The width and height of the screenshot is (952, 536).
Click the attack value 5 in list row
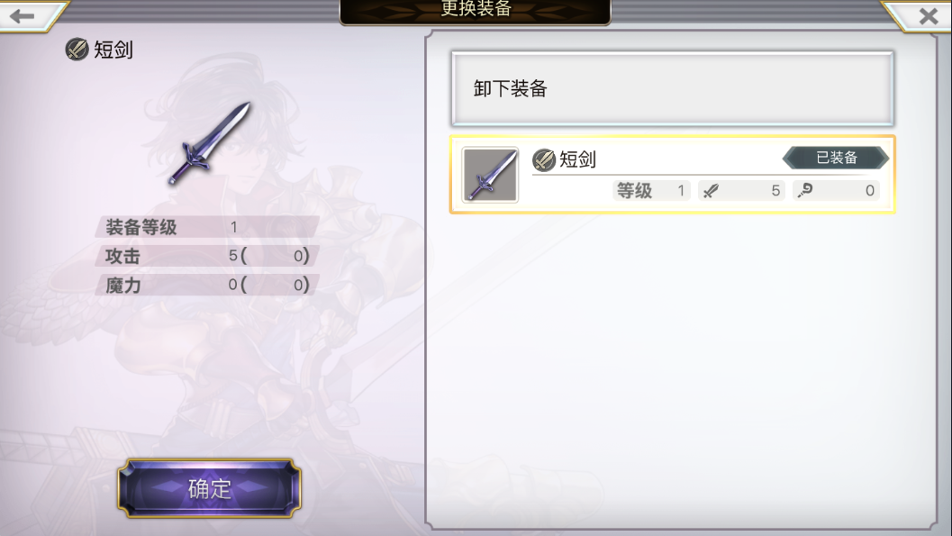tap(775, 191)
